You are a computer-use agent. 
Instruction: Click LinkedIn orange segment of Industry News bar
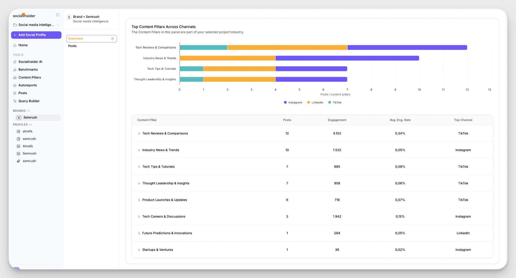[x=227, y=58]
